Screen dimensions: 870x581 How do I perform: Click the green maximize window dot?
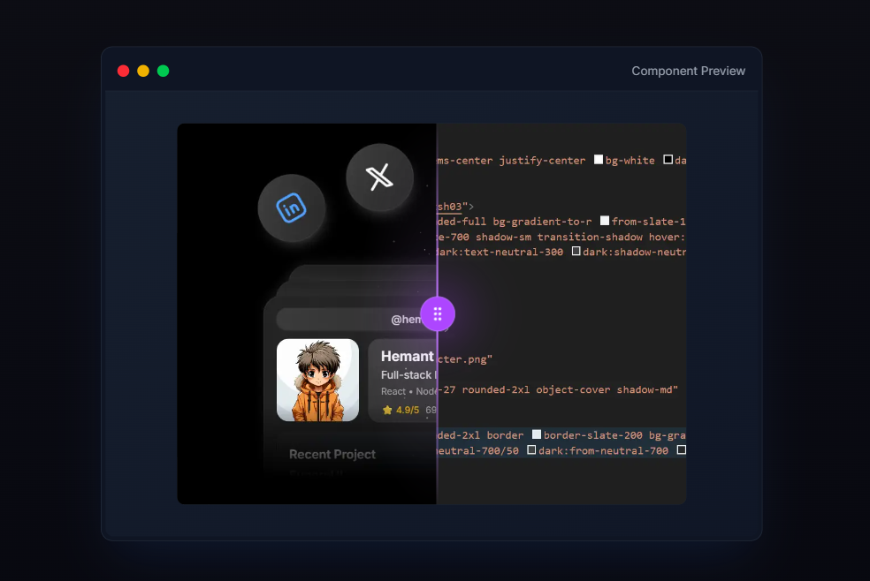pos(164,71)
